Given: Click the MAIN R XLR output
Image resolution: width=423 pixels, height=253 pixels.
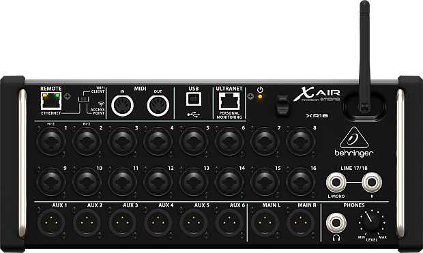Looking at the screenshot, I should 300,223.
